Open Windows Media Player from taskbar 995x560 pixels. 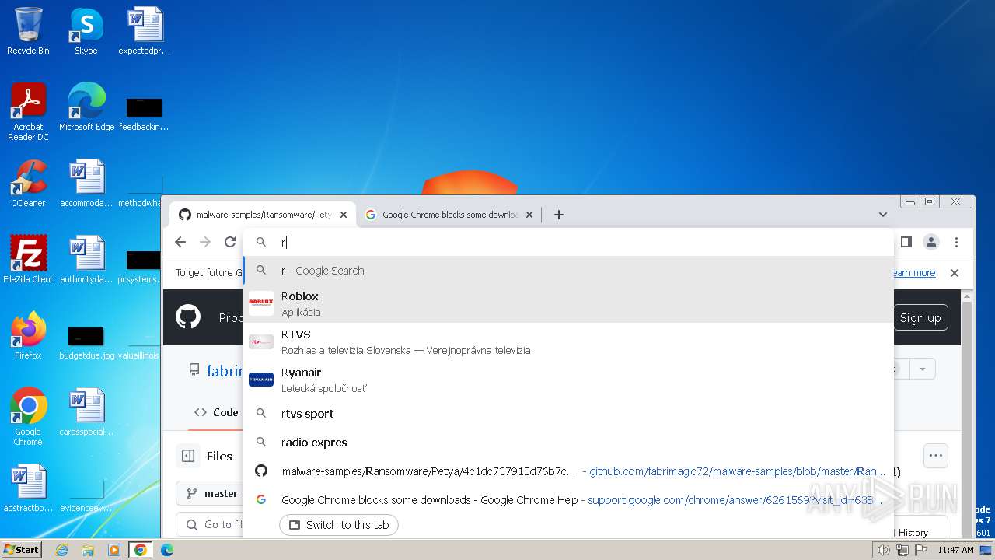[x=114, y=550]
